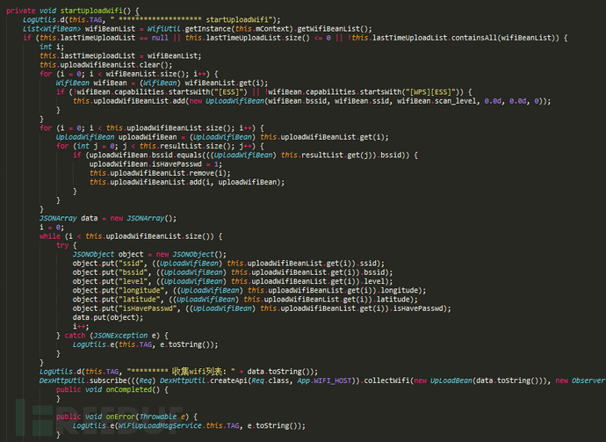This screenshot has width=606, height=442.
Task: Click the 'try {' keyword line
Action: [67, 245]
